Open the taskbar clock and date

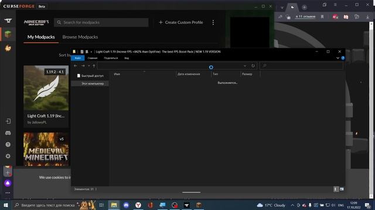tap(354, 205)
